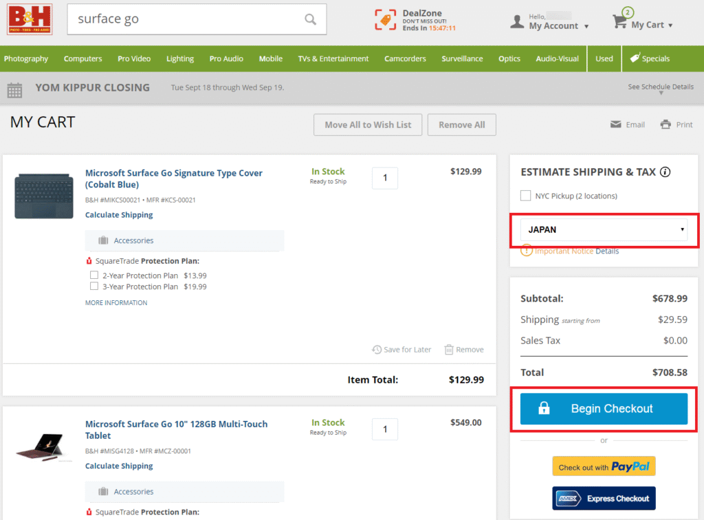This screenshot has width=704, height=520.
Task: Click the Type Cover product thumbnail
Action: 44,196
